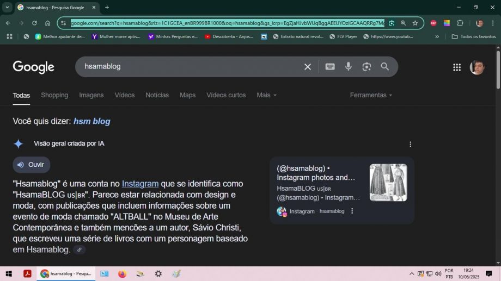Expand the Ferramentas tools dropdown

[x=371, y=95]
